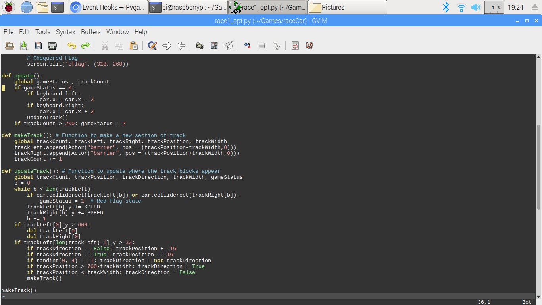Undo last change with the yellow arrow
Screen dimensions: 542x305
[71, 46]
